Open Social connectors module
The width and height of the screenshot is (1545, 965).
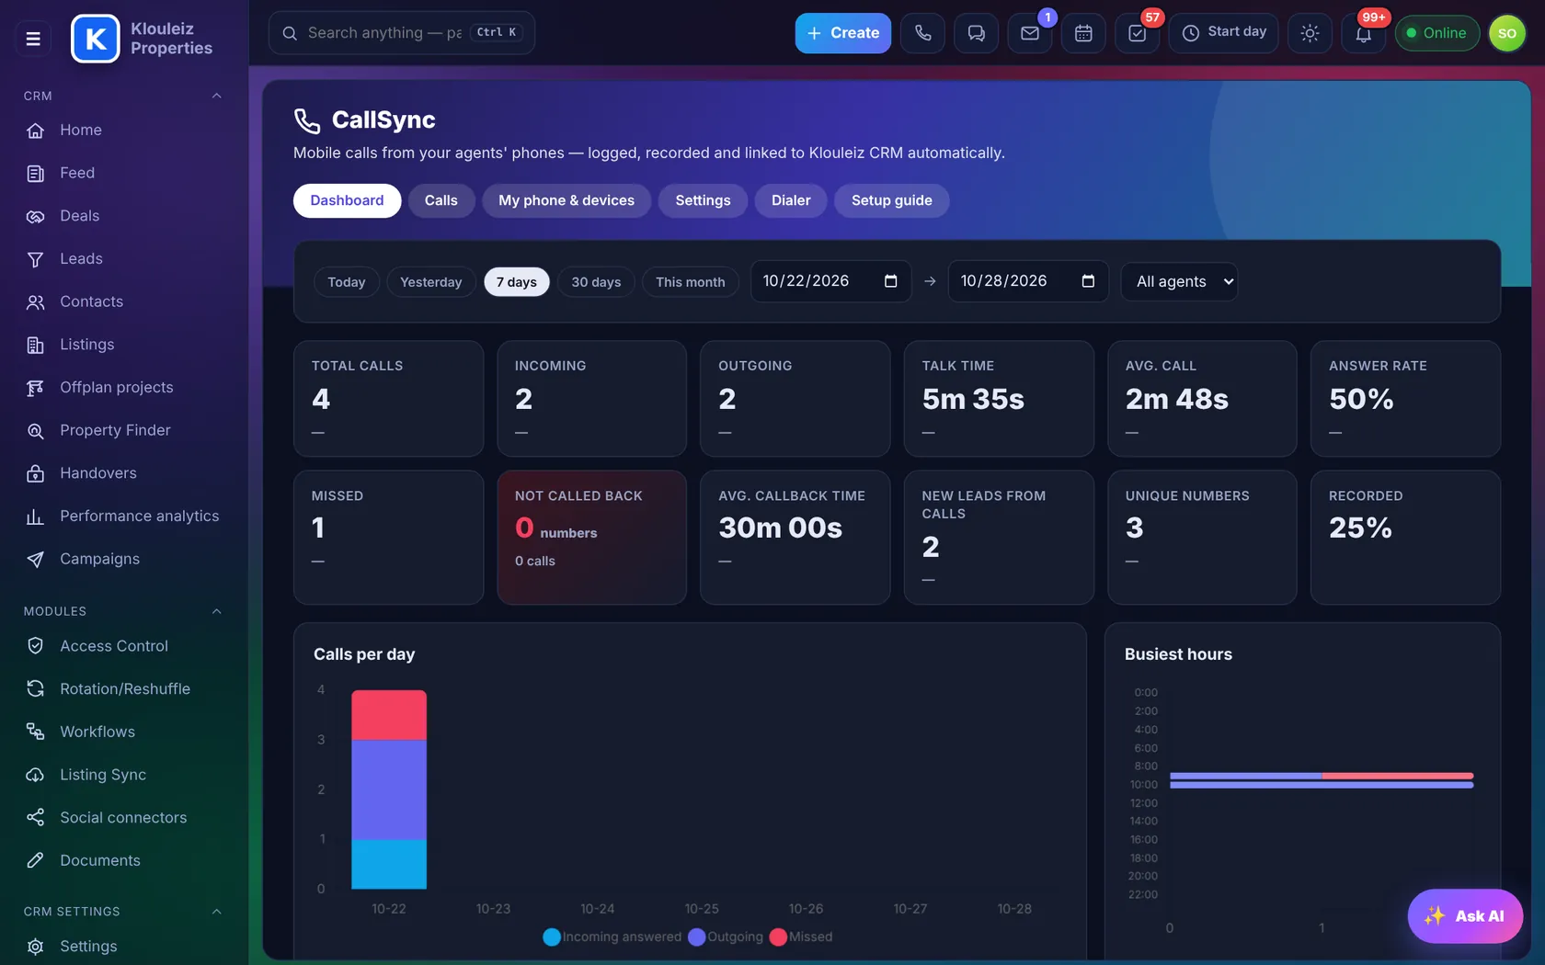click(124, 818)
